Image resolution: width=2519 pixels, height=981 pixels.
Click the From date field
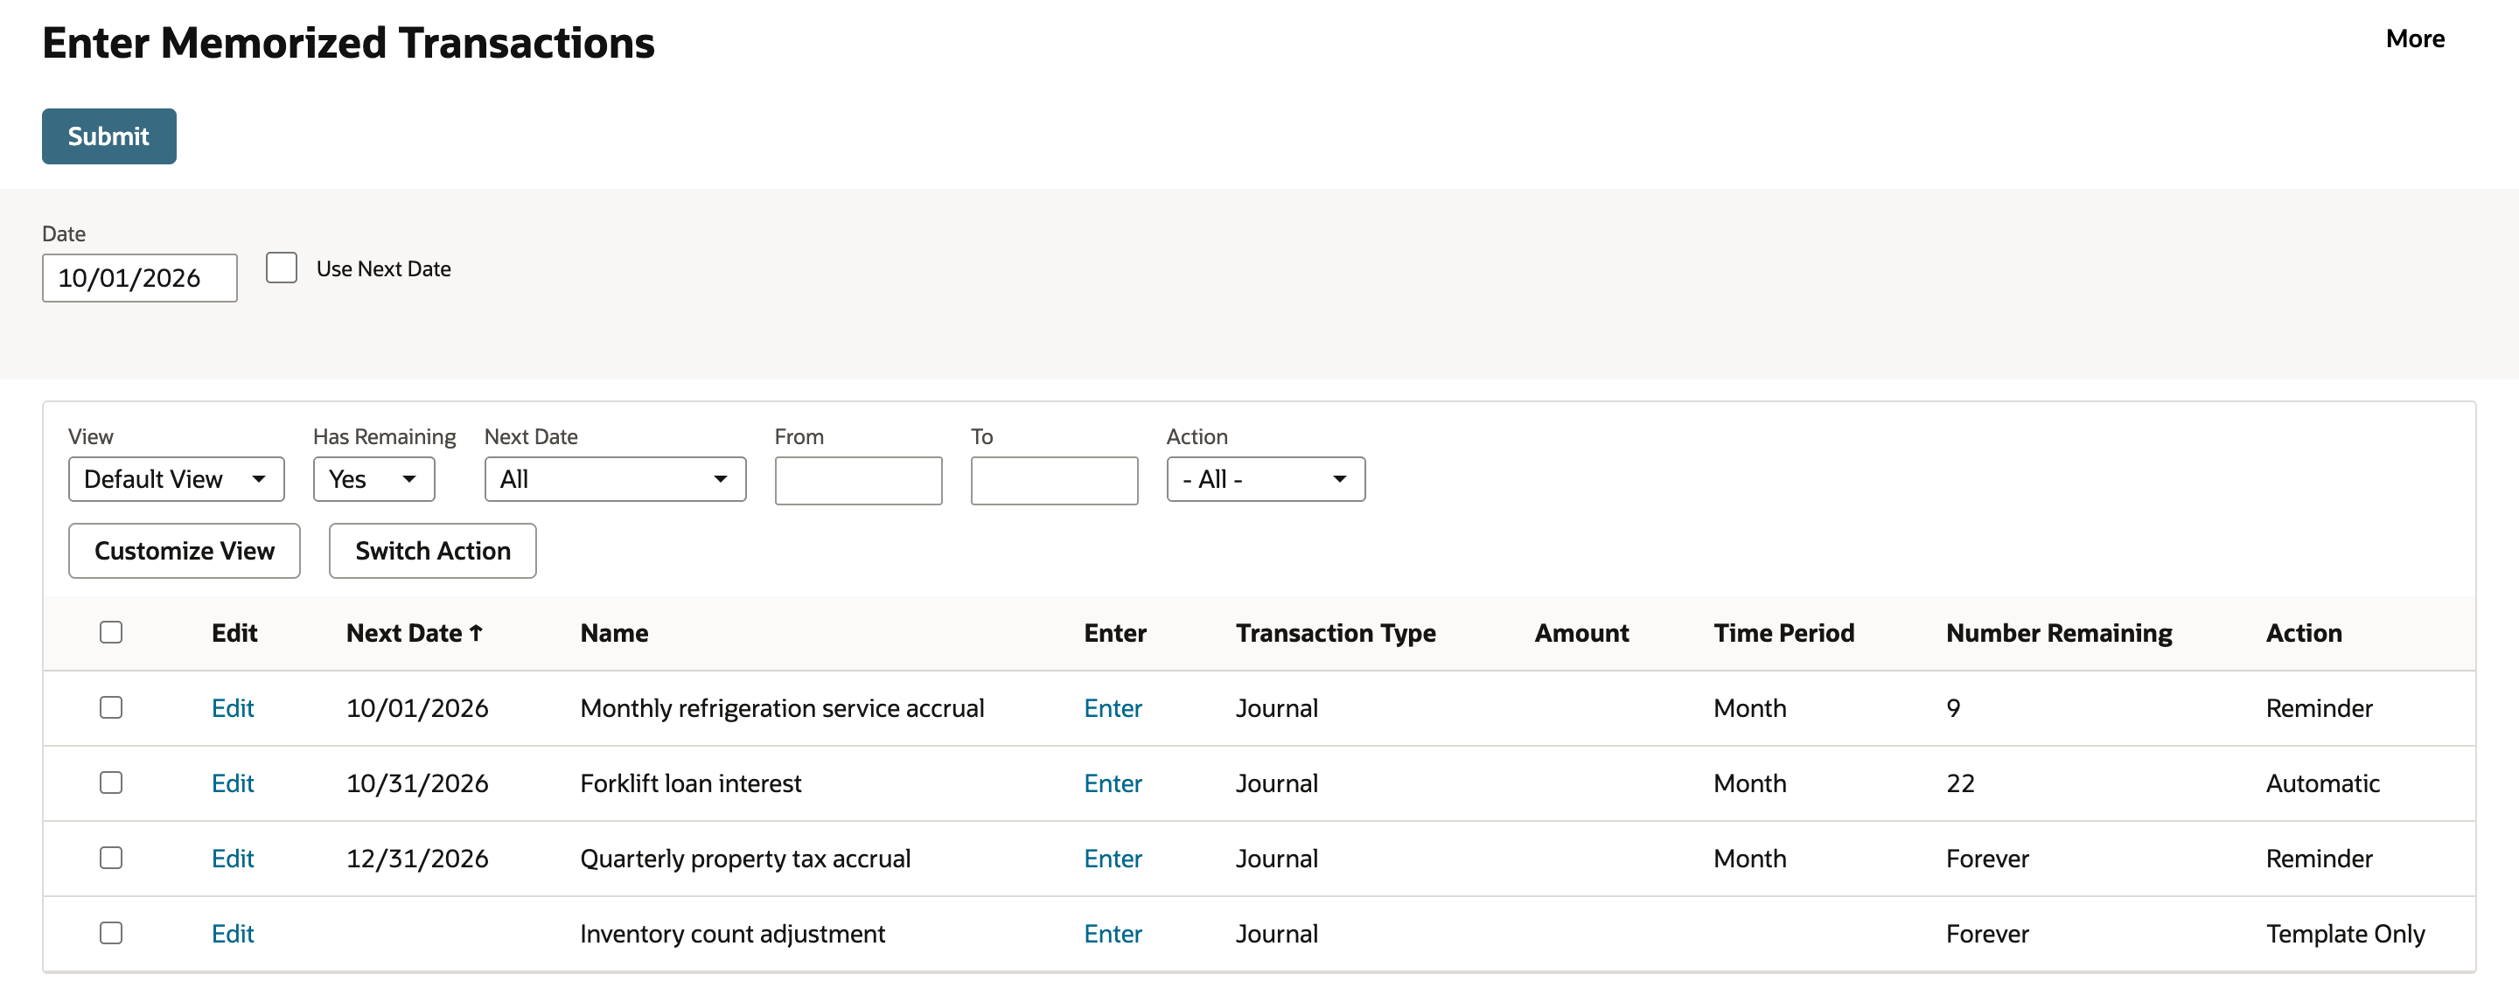[859, 481]
